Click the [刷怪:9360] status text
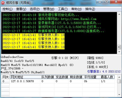The height and width of the screenshot is (98, 122). [x=95, y=58]
